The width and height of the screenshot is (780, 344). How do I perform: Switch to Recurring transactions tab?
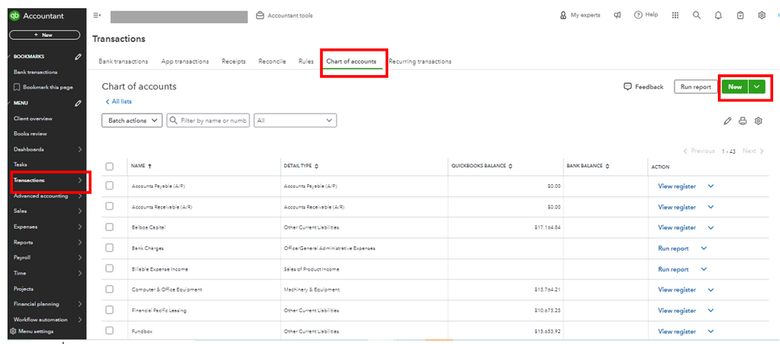(x=420, y=61)
